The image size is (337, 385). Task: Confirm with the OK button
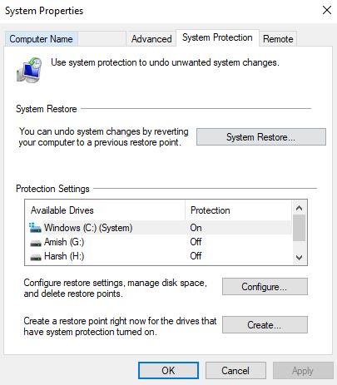coord(168,370)
